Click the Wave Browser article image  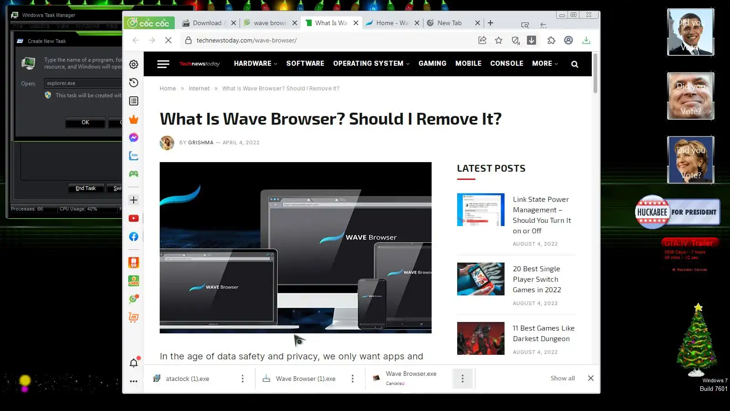coord(296,248)
